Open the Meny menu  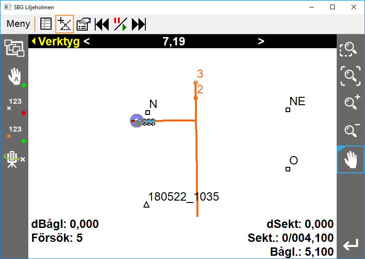[18, 24]
